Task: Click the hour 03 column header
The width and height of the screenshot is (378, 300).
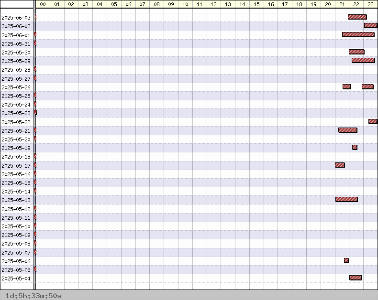Action: click(x=85, y=4)
